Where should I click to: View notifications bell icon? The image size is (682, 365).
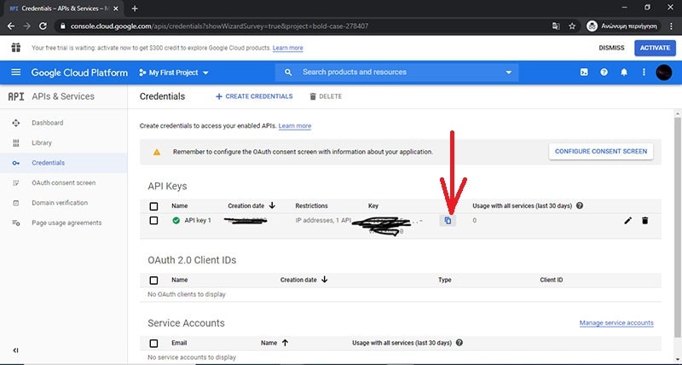624,72
